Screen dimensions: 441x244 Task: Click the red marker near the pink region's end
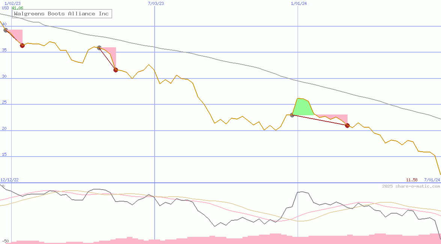click(347, 126)
